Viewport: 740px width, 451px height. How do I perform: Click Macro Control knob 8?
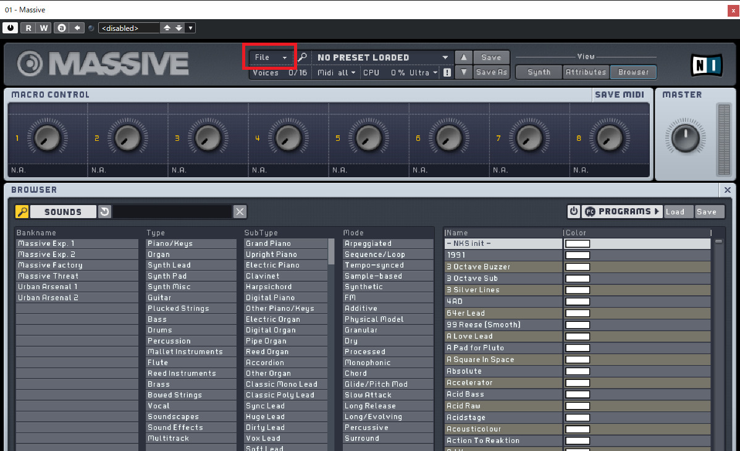[x=609, y=138]
